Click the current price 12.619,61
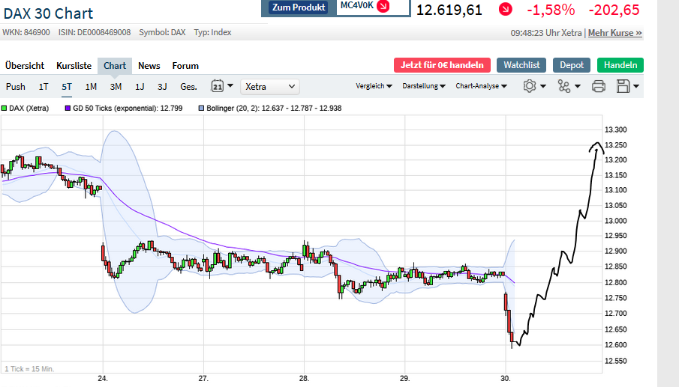 coord(449,10)
